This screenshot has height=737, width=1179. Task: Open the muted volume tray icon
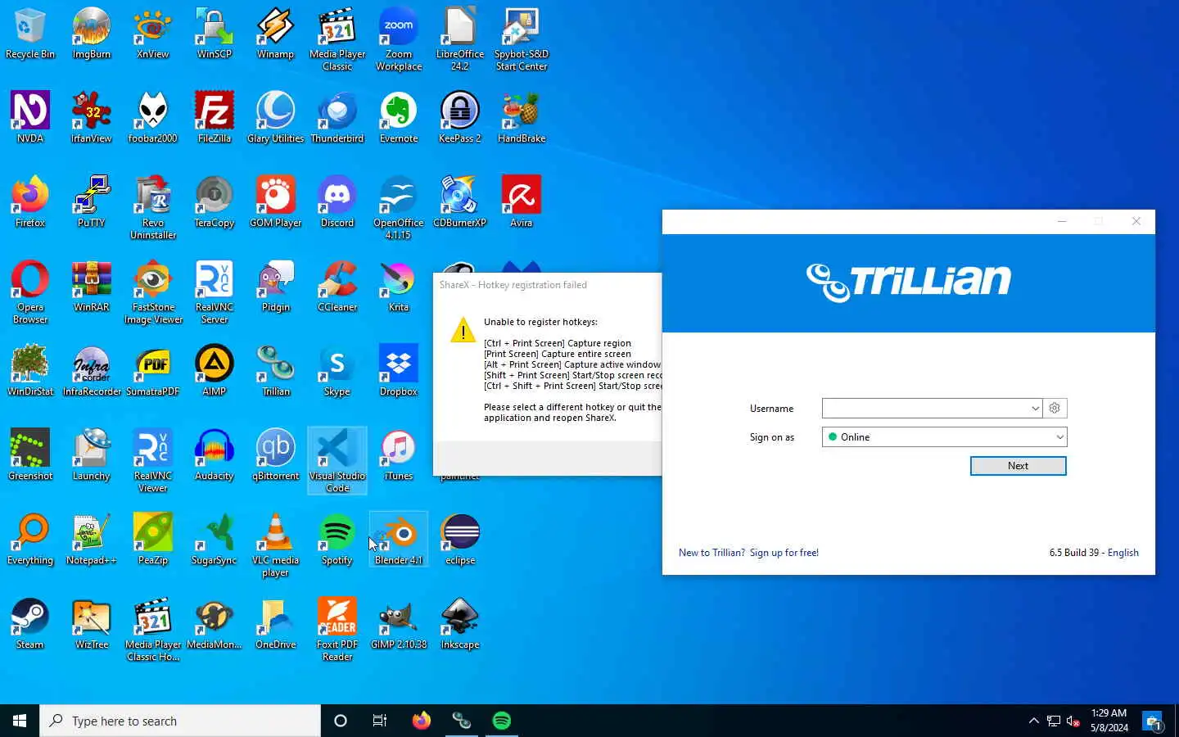tap(1073, 721)
